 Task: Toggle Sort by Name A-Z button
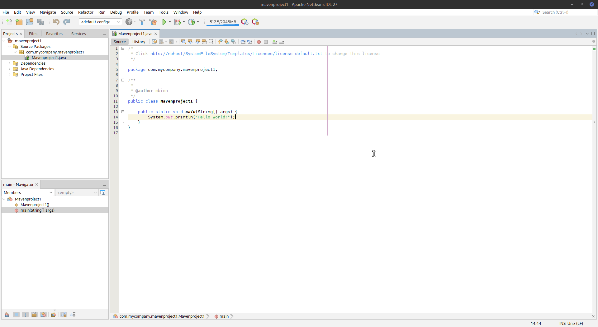coord(64,315)
